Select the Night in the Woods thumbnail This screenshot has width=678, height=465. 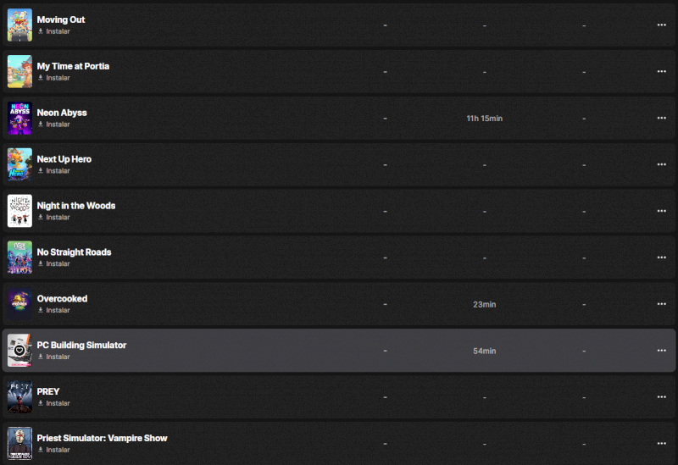(19, 211)
